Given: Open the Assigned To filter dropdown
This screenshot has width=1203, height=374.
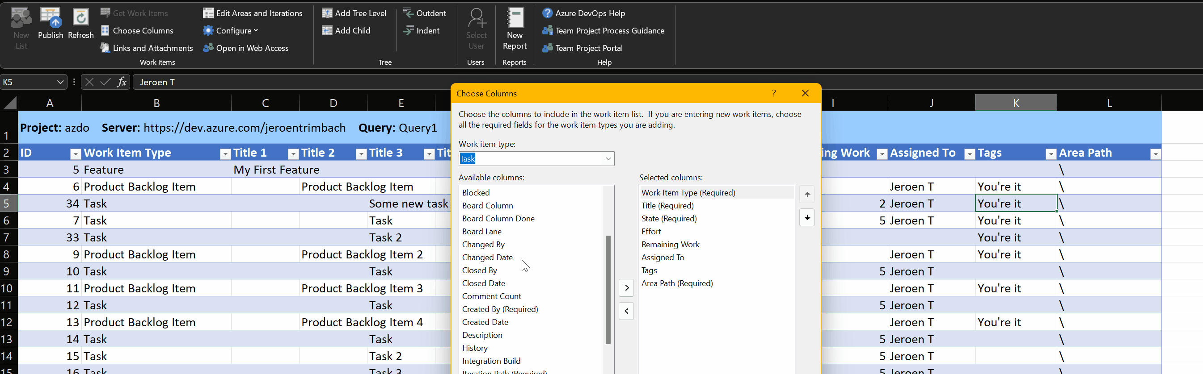Looking at the screenshot, I should tap(970, 154).
